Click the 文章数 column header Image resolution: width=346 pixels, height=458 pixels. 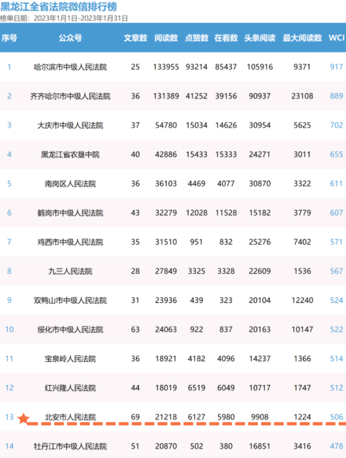point(136,38)
